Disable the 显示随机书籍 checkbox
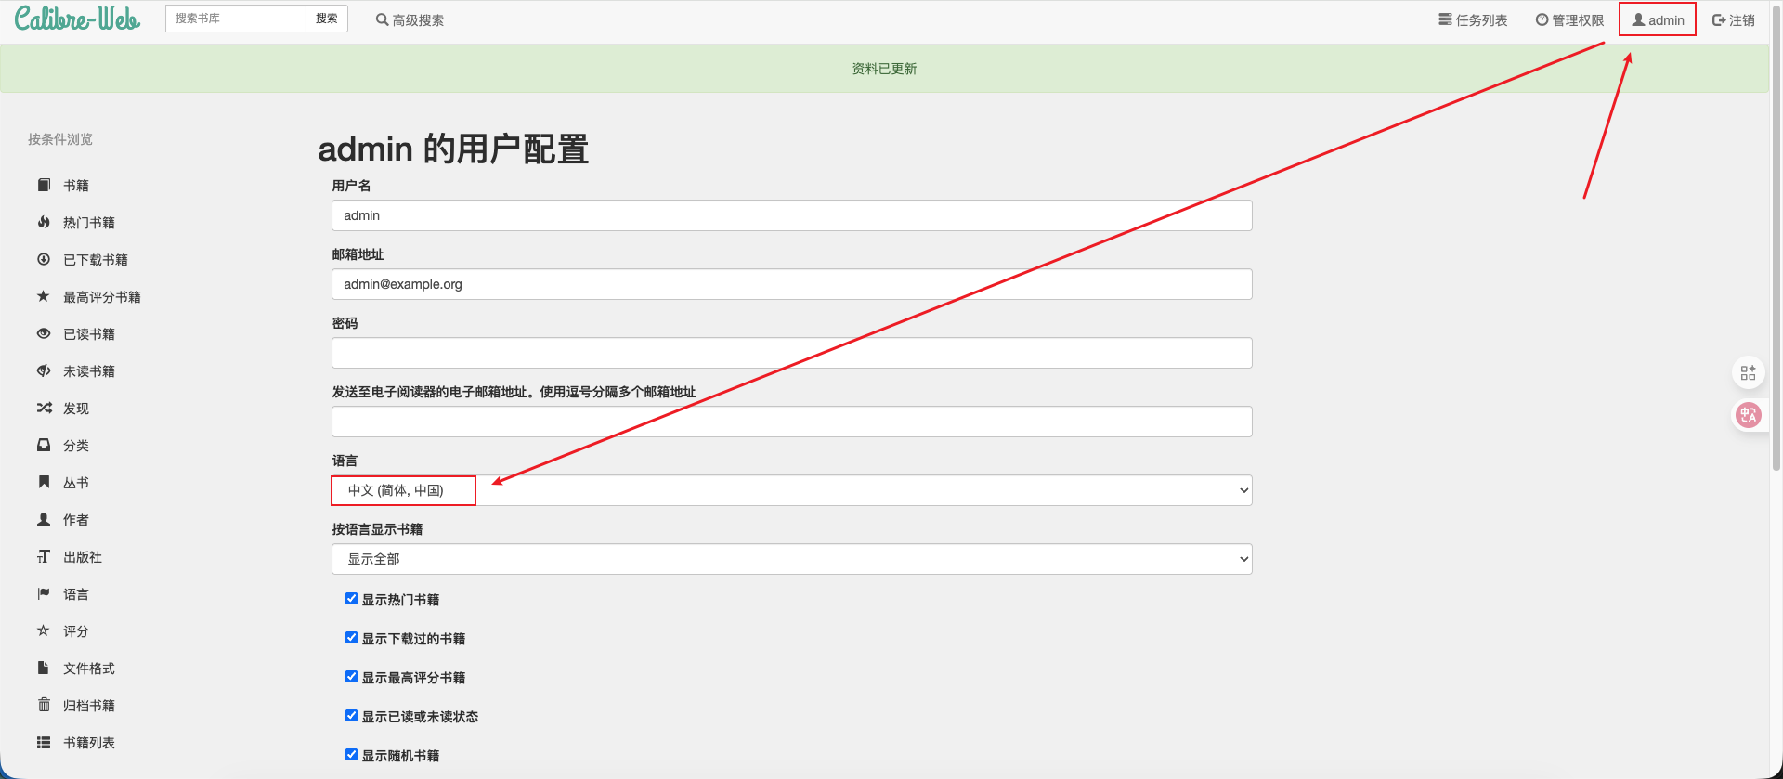The height and width of the screenshot is (779, 1783). [x=352, y=755]
